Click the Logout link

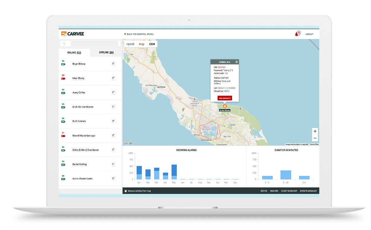pyautogui.click(x=309, y=34)
